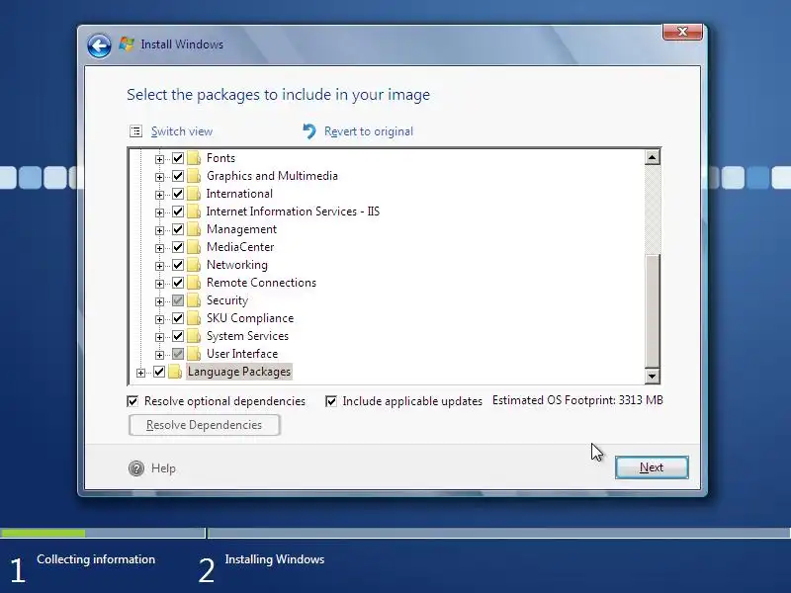Expand the SKU Compliance node

159,319
